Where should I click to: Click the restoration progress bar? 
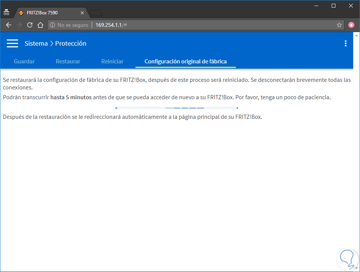pyautogui.click(x=177, y=108)
